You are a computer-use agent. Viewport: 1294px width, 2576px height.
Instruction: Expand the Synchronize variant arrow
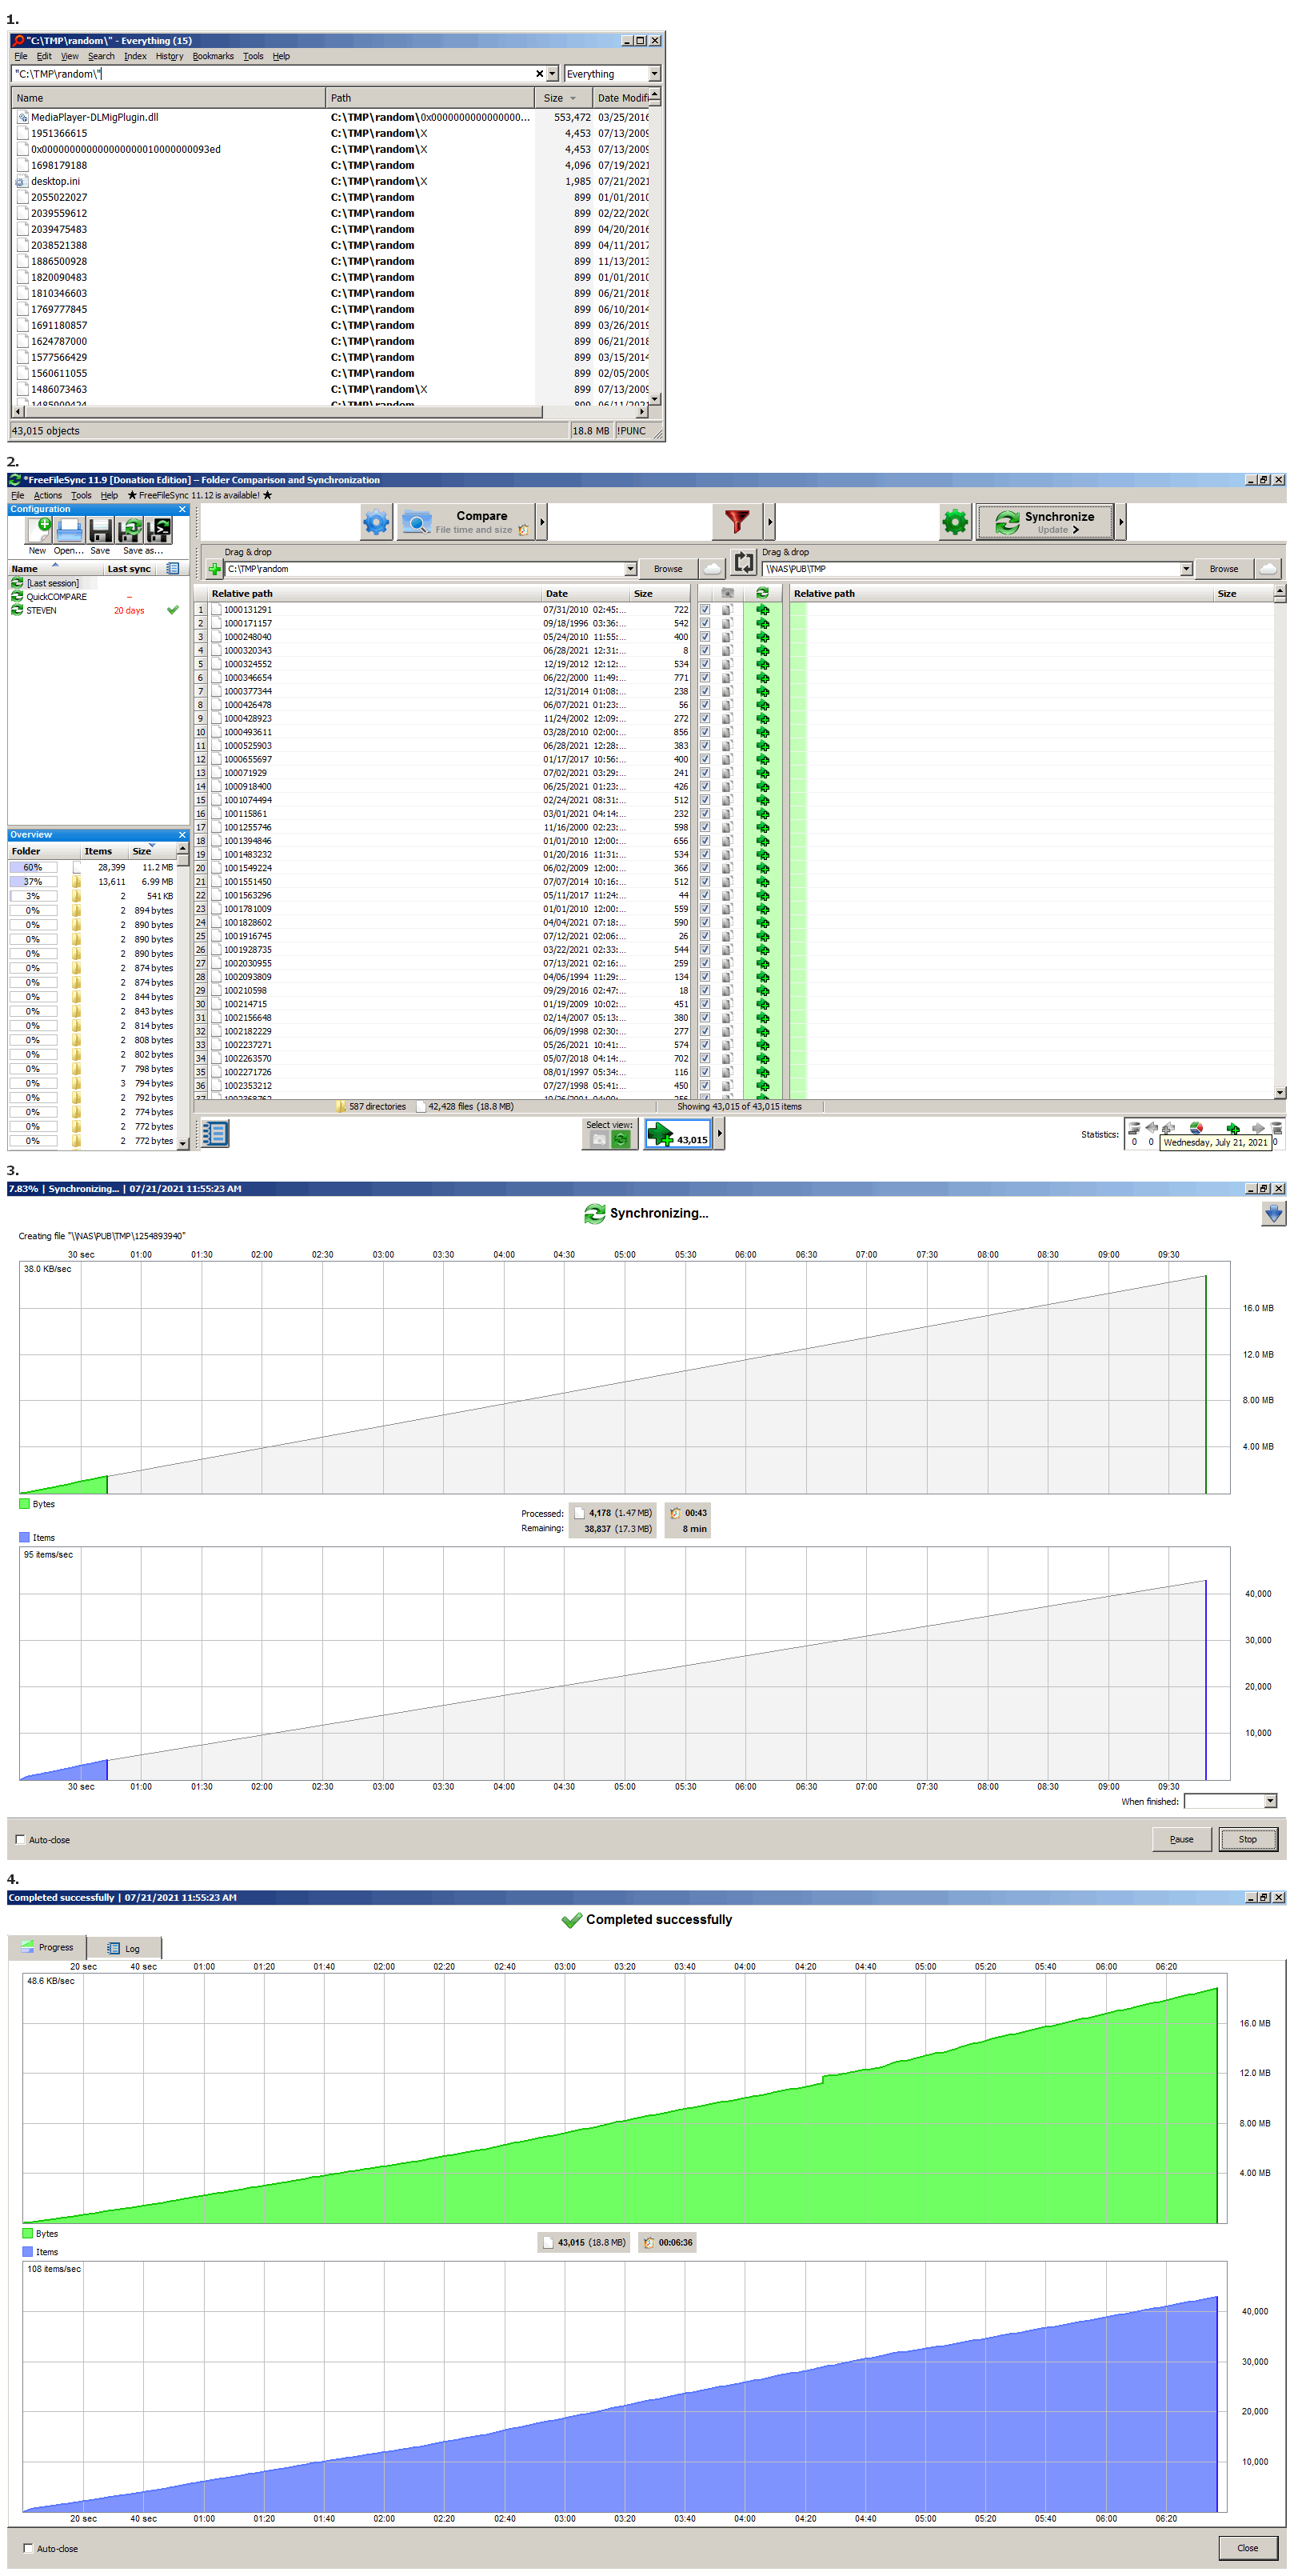point(1120,522)
